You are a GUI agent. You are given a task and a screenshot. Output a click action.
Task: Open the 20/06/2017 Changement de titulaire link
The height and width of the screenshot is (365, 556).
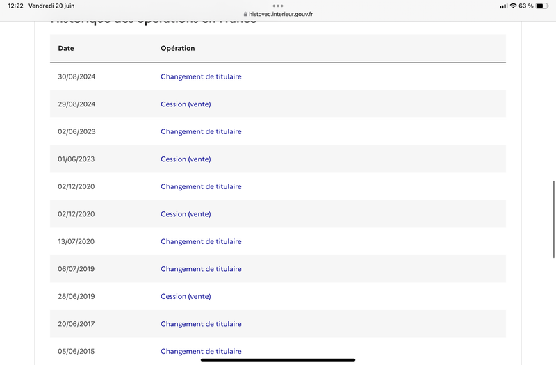pyautogui.click(x=201, y=324)
